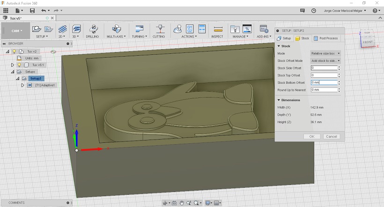
Task: Click the Look At camera icon
Action: [x=174, y=203]
